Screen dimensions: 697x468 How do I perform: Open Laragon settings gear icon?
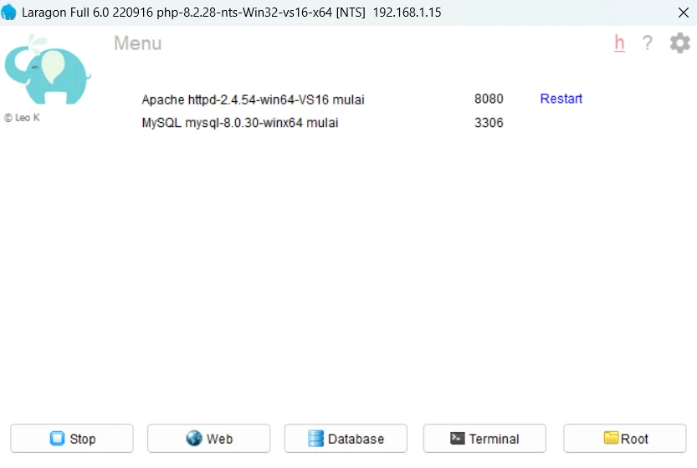click(x=679, y=43)
